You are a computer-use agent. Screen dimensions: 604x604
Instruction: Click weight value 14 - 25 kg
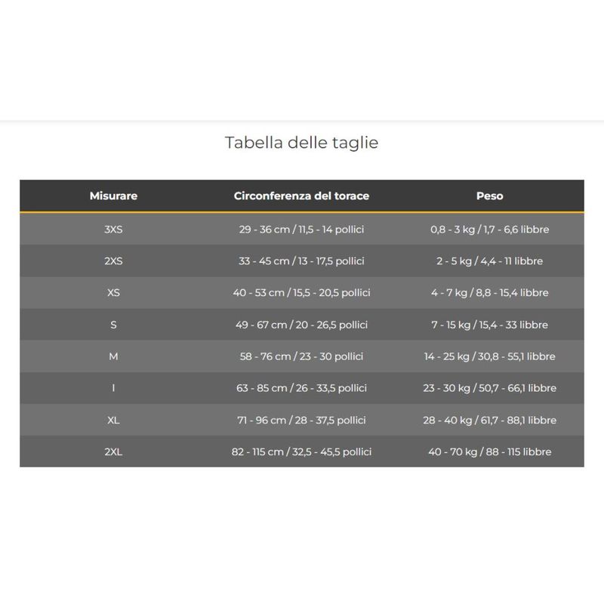tap(489, 356)
